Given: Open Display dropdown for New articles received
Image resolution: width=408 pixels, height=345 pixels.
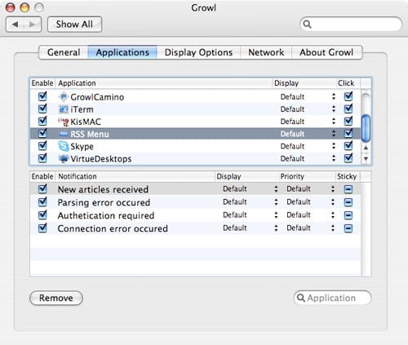Looking at the screenshot, I should click(x=251, y=188).
